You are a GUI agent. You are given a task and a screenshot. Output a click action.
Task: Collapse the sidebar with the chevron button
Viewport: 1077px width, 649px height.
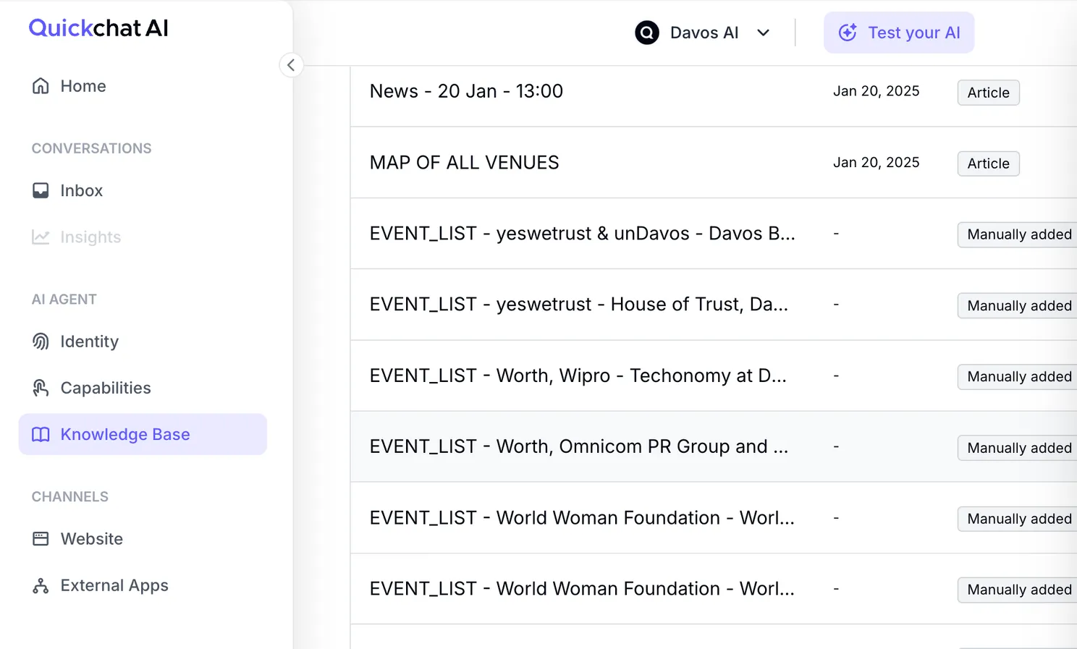[x=291, y=65]
